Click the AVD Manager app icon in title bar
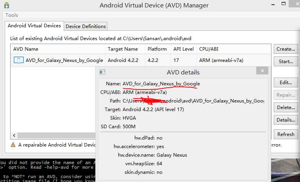Viewport: 300px width, 182px height. tap(7, 5)
